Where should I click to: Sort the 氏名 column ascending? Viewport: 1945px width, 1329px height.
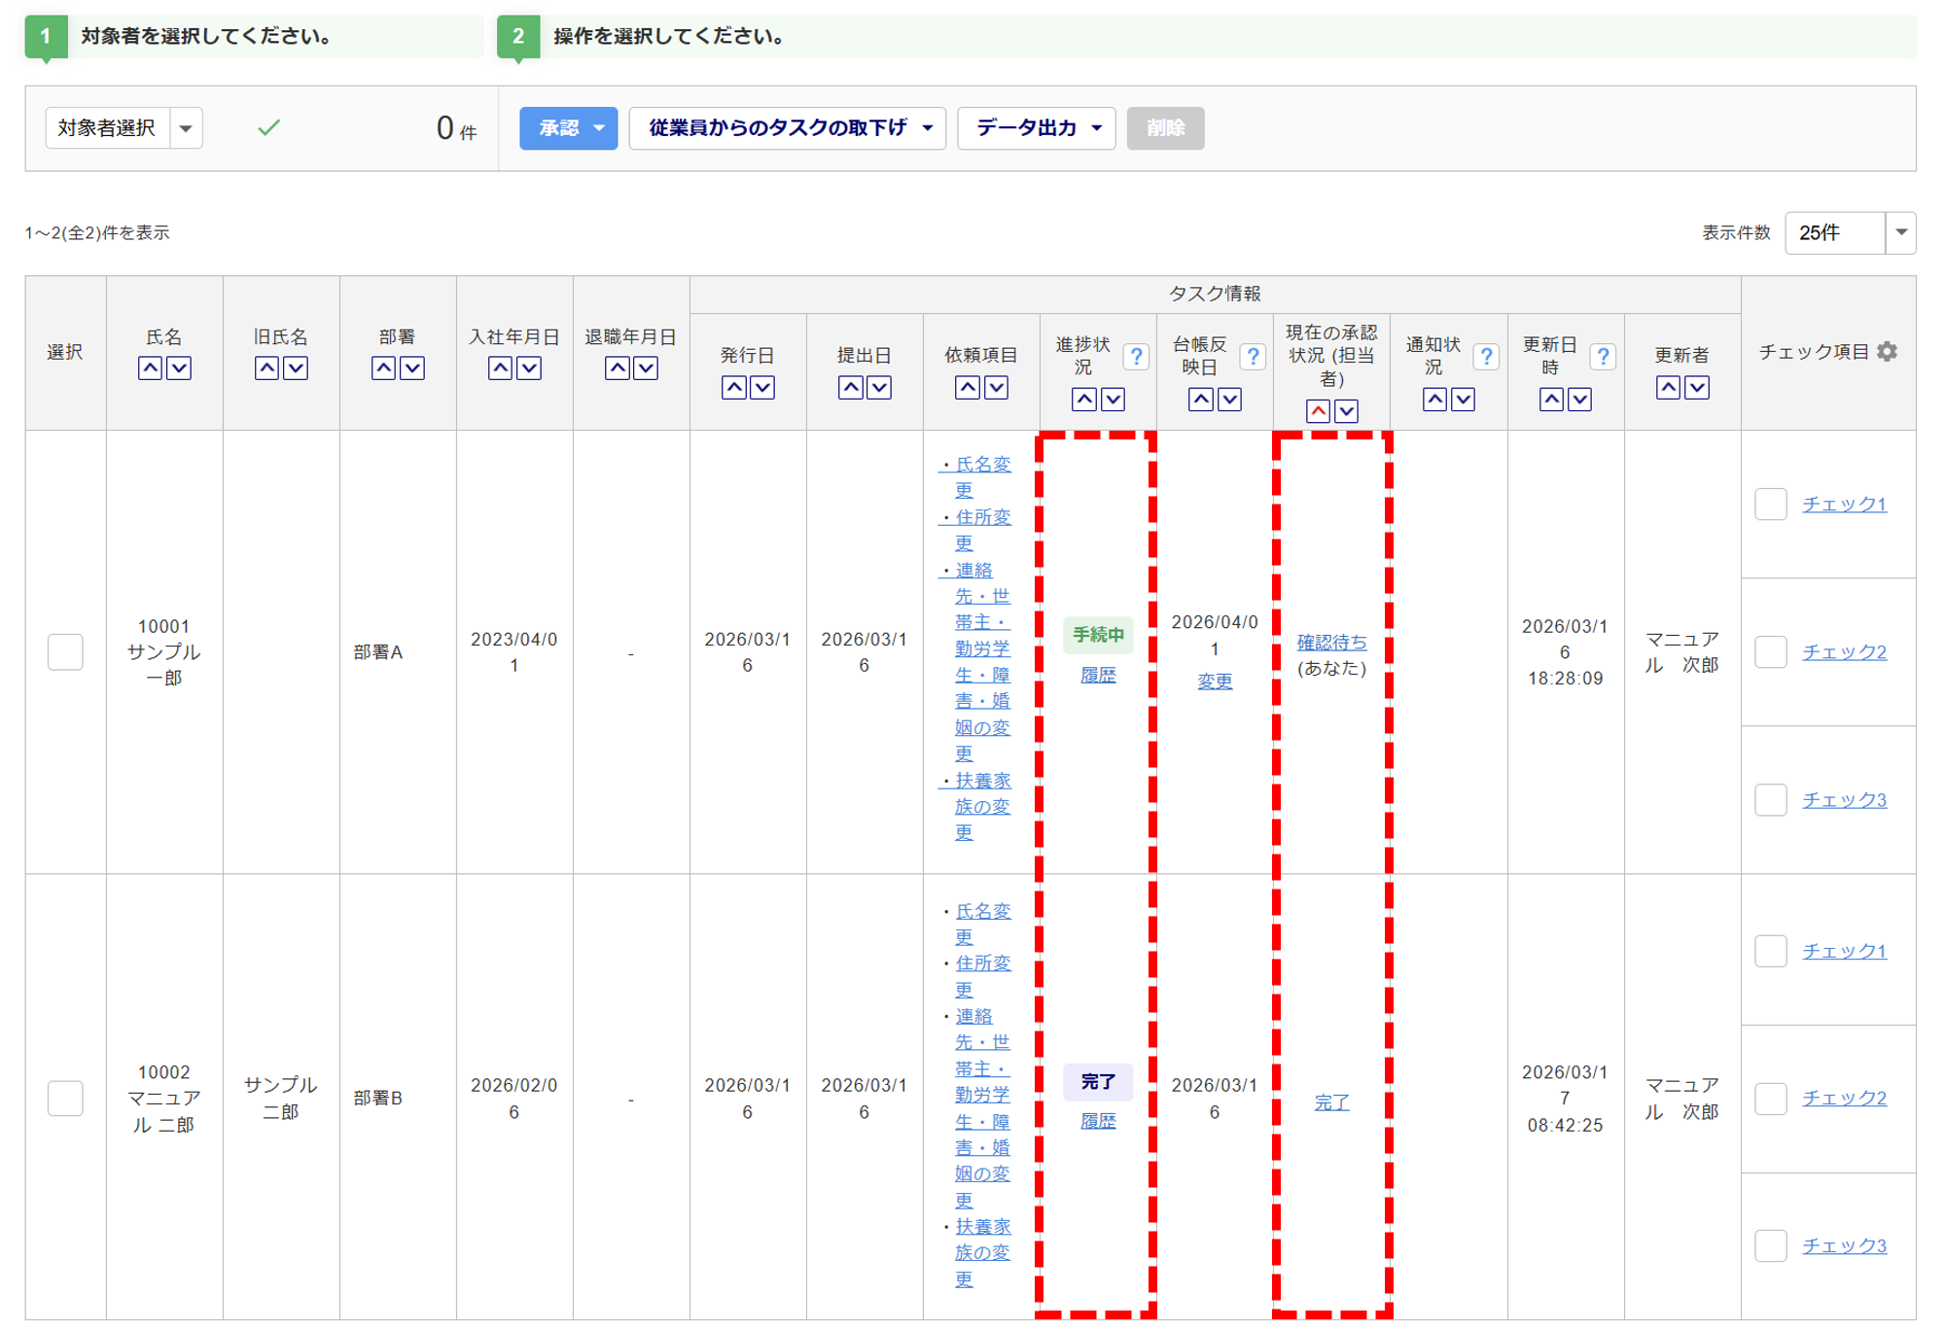[150, 368]
